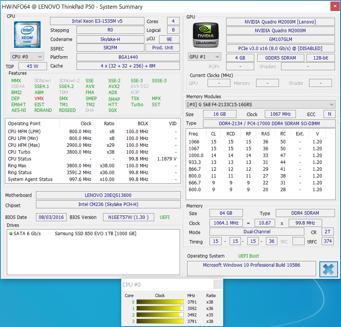
Task: Click the 128-bit bus width field
Action: 321,58
